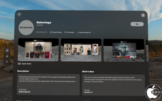Click Version 1.1 in What's New
The width and height of the screenshot is (162, 101).
[x=89, y=92]
